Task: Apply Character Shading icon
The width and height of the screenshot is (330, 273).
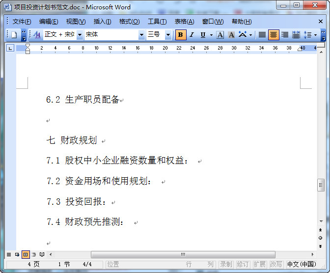Action: tap(231, 35)
